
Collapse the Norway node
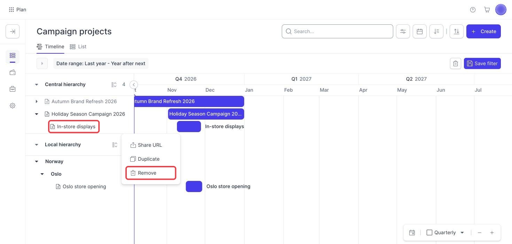(37, 161)
